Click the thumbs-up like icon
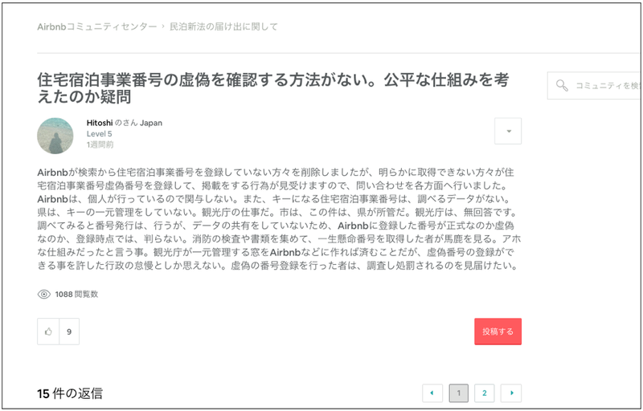The height and width of the screenshot is (411, 643). pyautogui.click(x=48, y=331)
